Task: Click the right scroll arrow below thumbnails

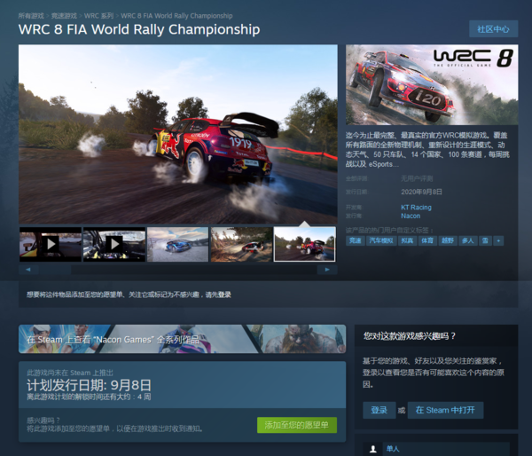Action: coord(327,270)
